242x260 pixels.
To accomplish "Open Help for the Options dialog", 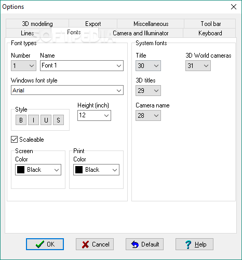I will pos(194,244).
